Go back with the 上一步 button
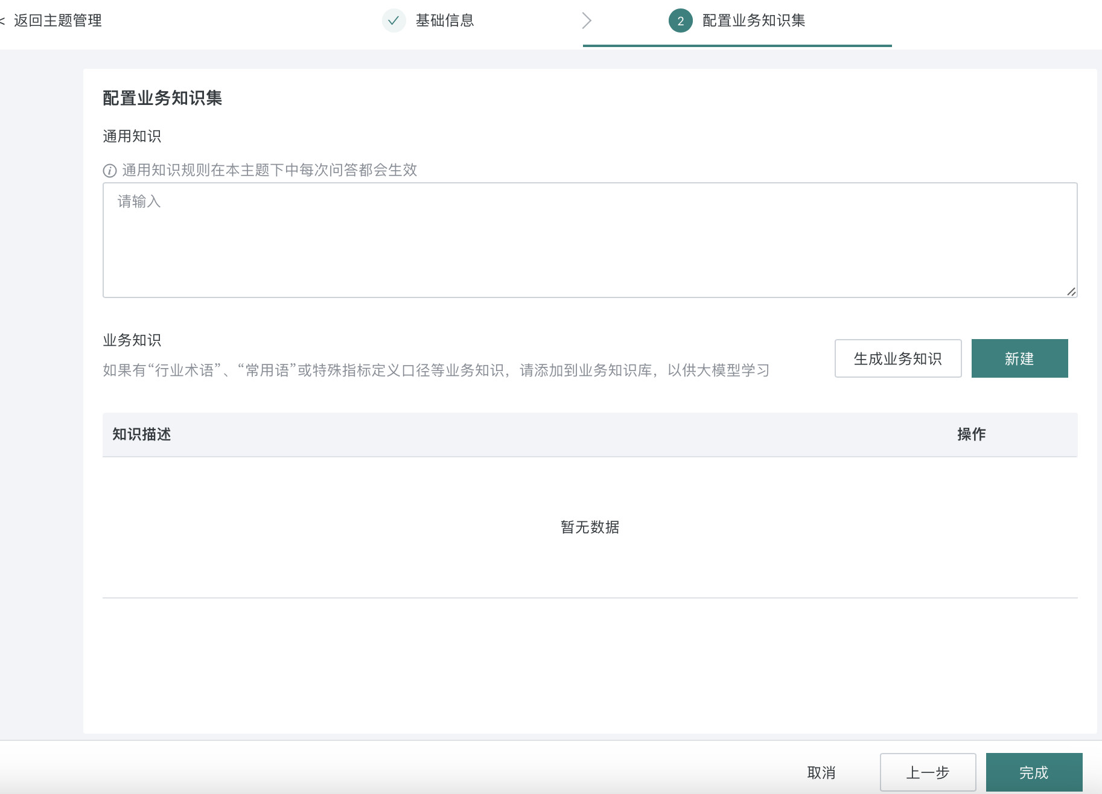1102x794 pixels. pyautogui.click(x=928, y=772)
